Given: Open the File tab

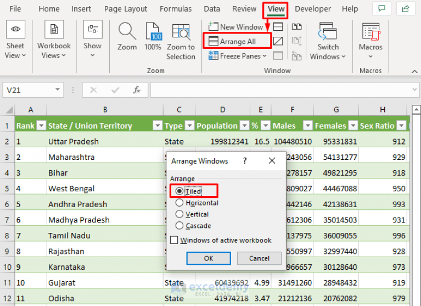Looking at the screenshot, I should point(15,9).
